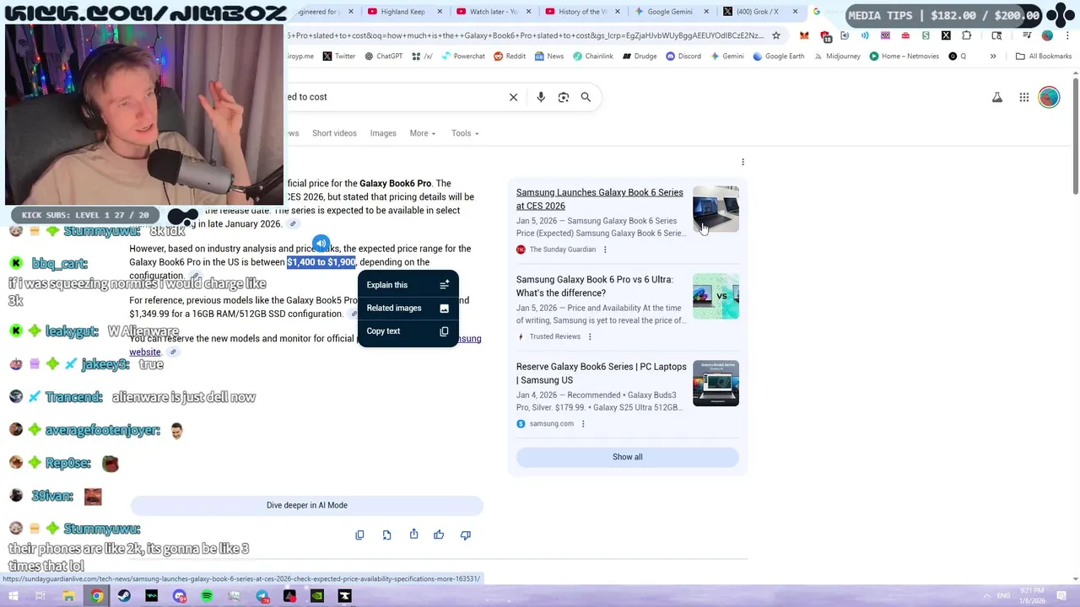
Task: Click the share icon below AI overview
Action: click(x=413, y=534)
